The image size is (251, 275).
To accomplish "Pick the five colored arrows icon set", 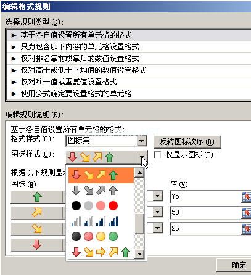I will click(101, 252).
